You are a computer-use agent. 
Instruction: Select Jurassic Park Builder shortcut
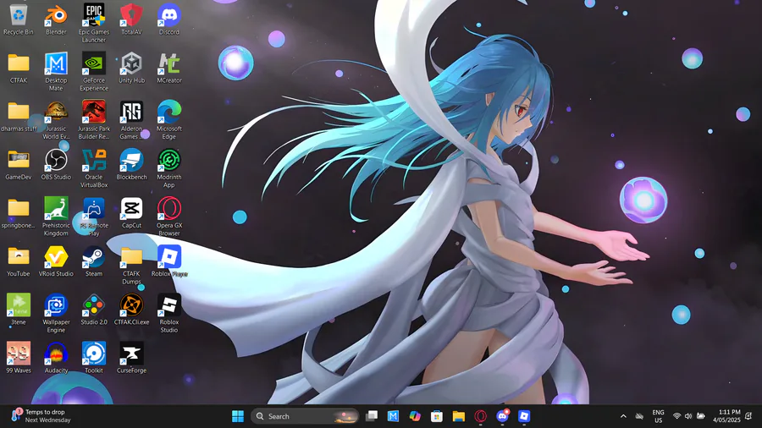click(94, 120)
